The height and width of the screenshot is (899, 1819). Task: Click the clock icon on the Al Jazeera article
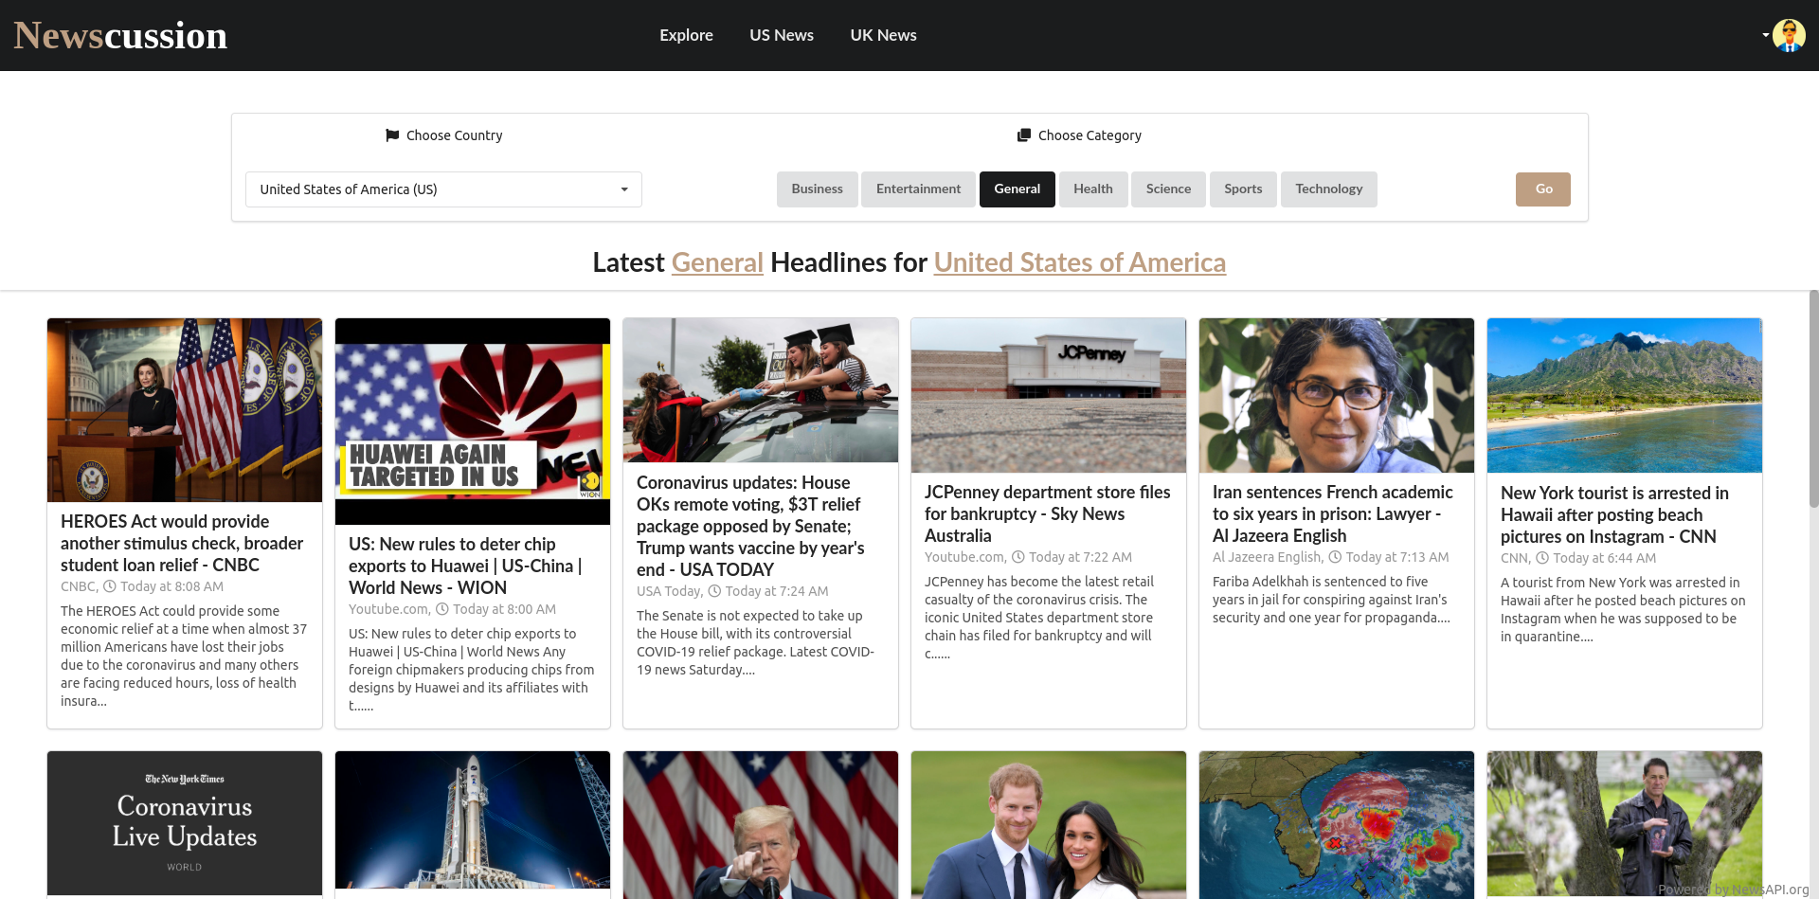pyautogui.click(x=1335, y=557)
